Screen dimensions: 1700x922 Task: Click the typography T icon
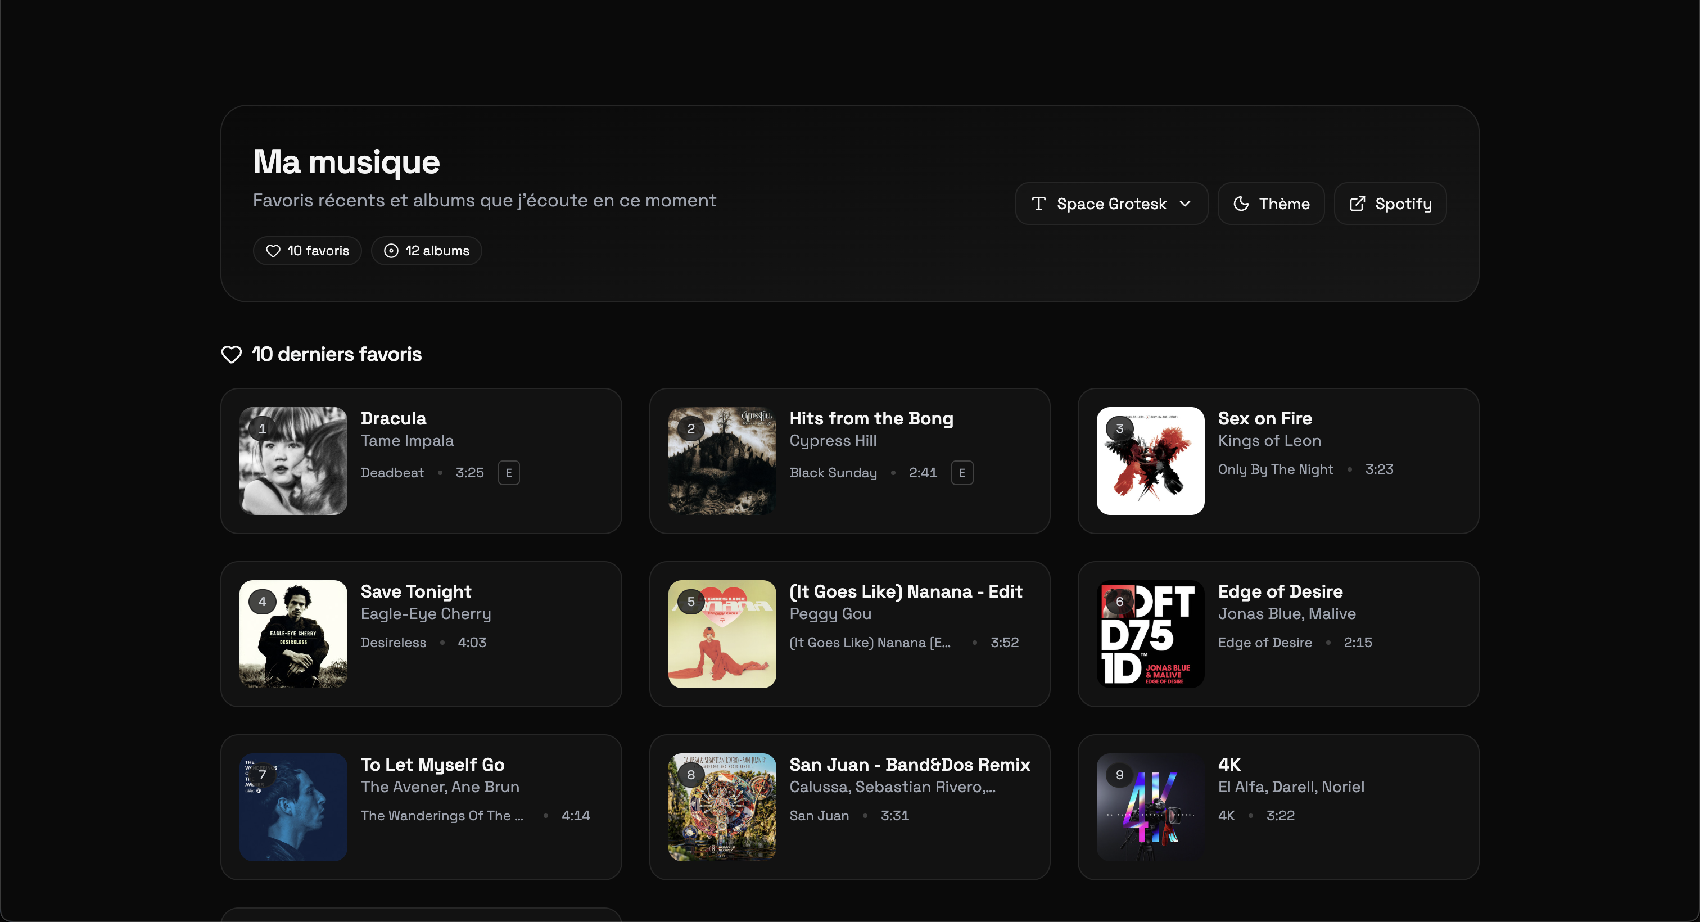click(1039, 204)
